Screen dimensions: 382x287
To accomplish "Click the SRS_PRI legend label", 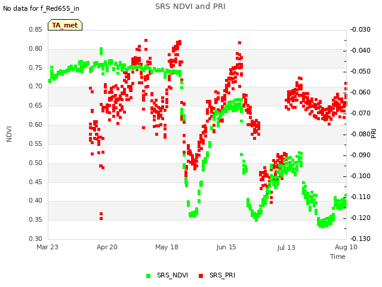I will 222,275.
